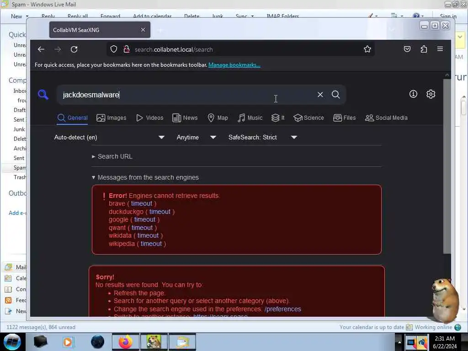The height and width of the screenshot is (351, 468).
Task: Open site security lock icon info
Action: point(127,49)
